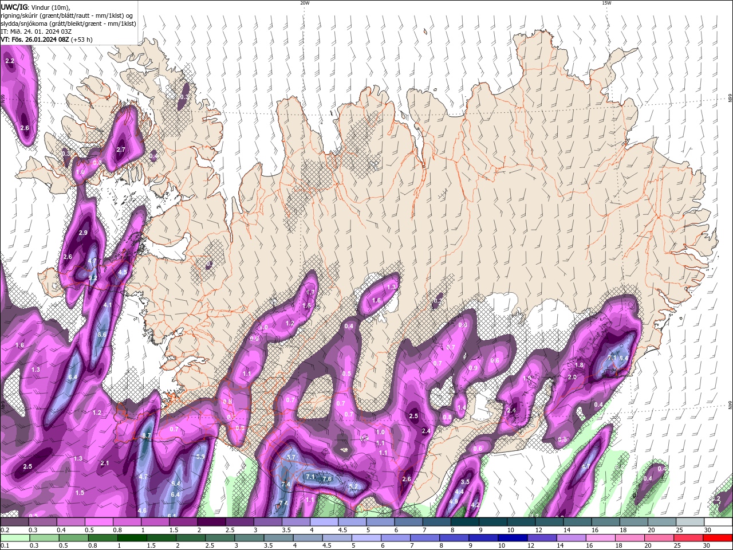
Task: Click the 25 label in rain legend
Action: (677, 546)
